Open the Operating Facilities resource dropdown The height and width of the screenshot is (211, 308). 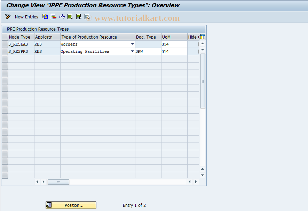tap(132, 51)
